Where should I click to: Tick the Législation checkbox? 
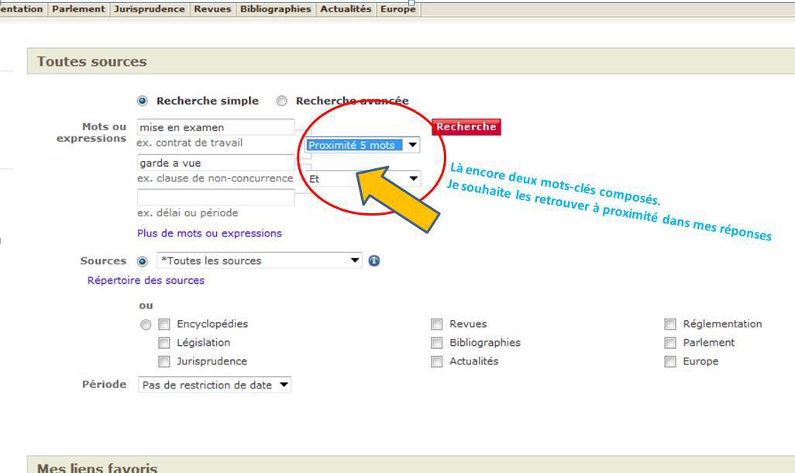click(x=164, y=343)
